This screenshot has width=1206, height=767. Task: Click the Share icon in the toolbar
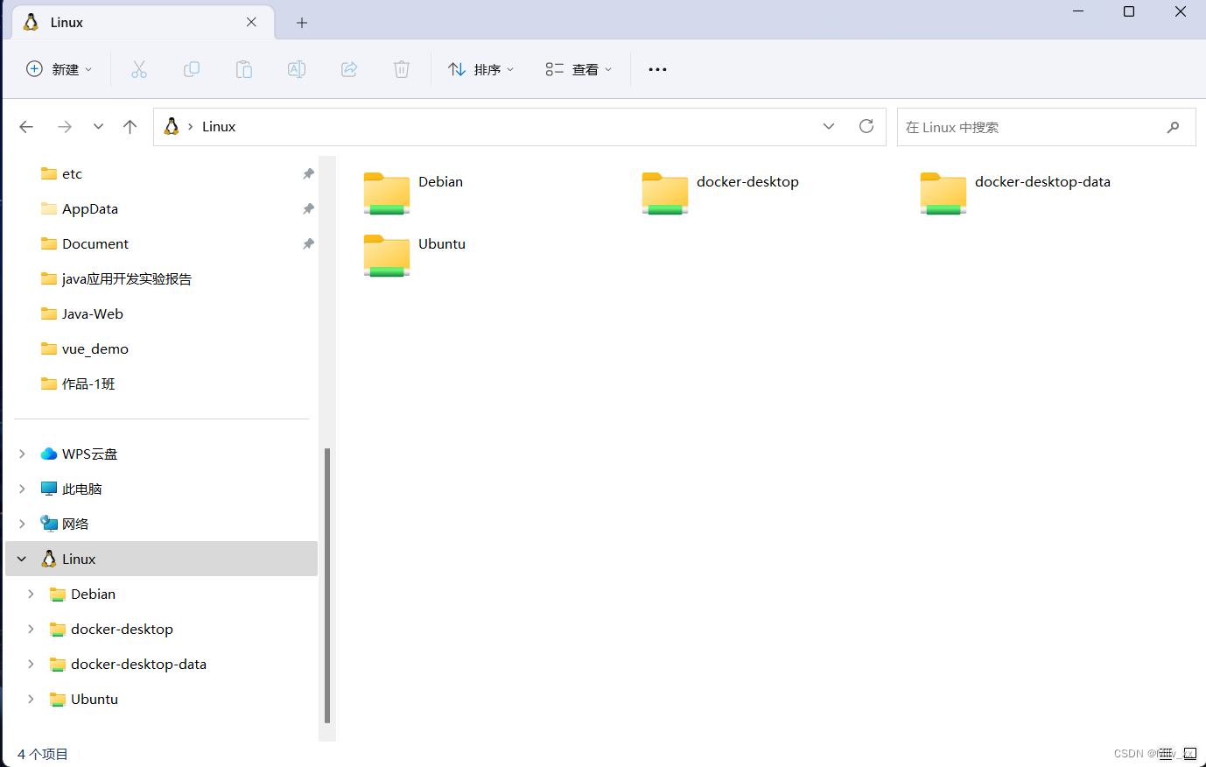coord(349,69)
